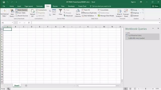Sort A to Z ascending icon
The height and width of the screenshot is (90, 161).
[50, 11]
